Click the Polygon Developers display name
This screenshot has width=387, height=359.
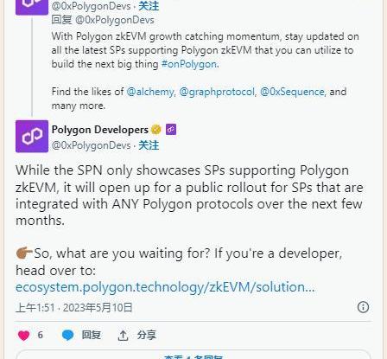[100, 130]
